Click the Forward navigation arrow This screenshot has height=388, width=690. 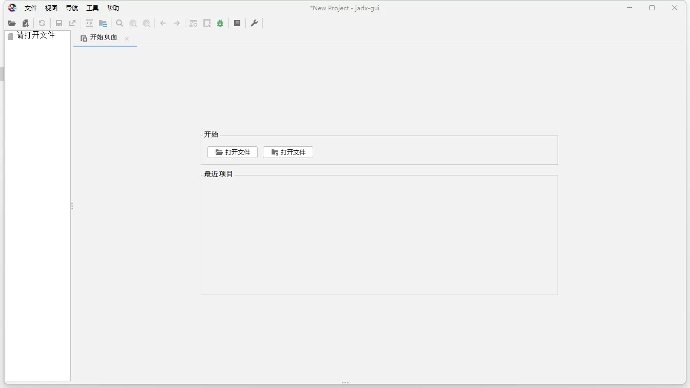click(176, 23)
